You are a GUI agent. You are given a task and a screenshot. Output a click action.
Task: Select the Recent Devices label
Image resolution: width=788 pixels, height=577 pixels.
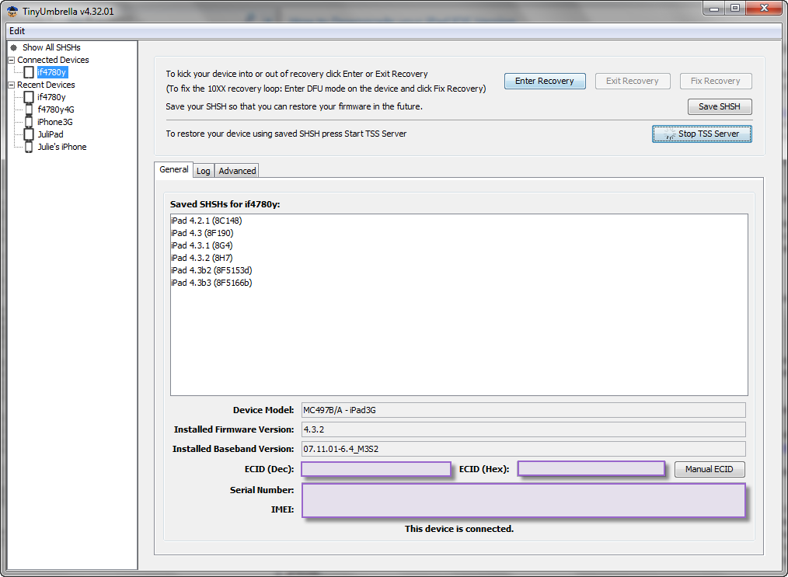pyautogui.click(x=46, y=85)
